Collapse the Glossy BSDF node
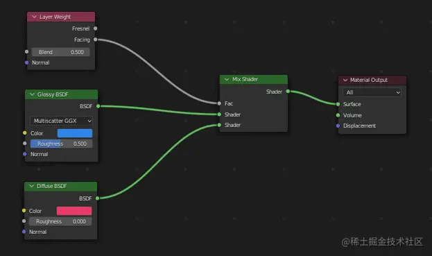This screenshot has height=256, width=432. coord(32,94)
